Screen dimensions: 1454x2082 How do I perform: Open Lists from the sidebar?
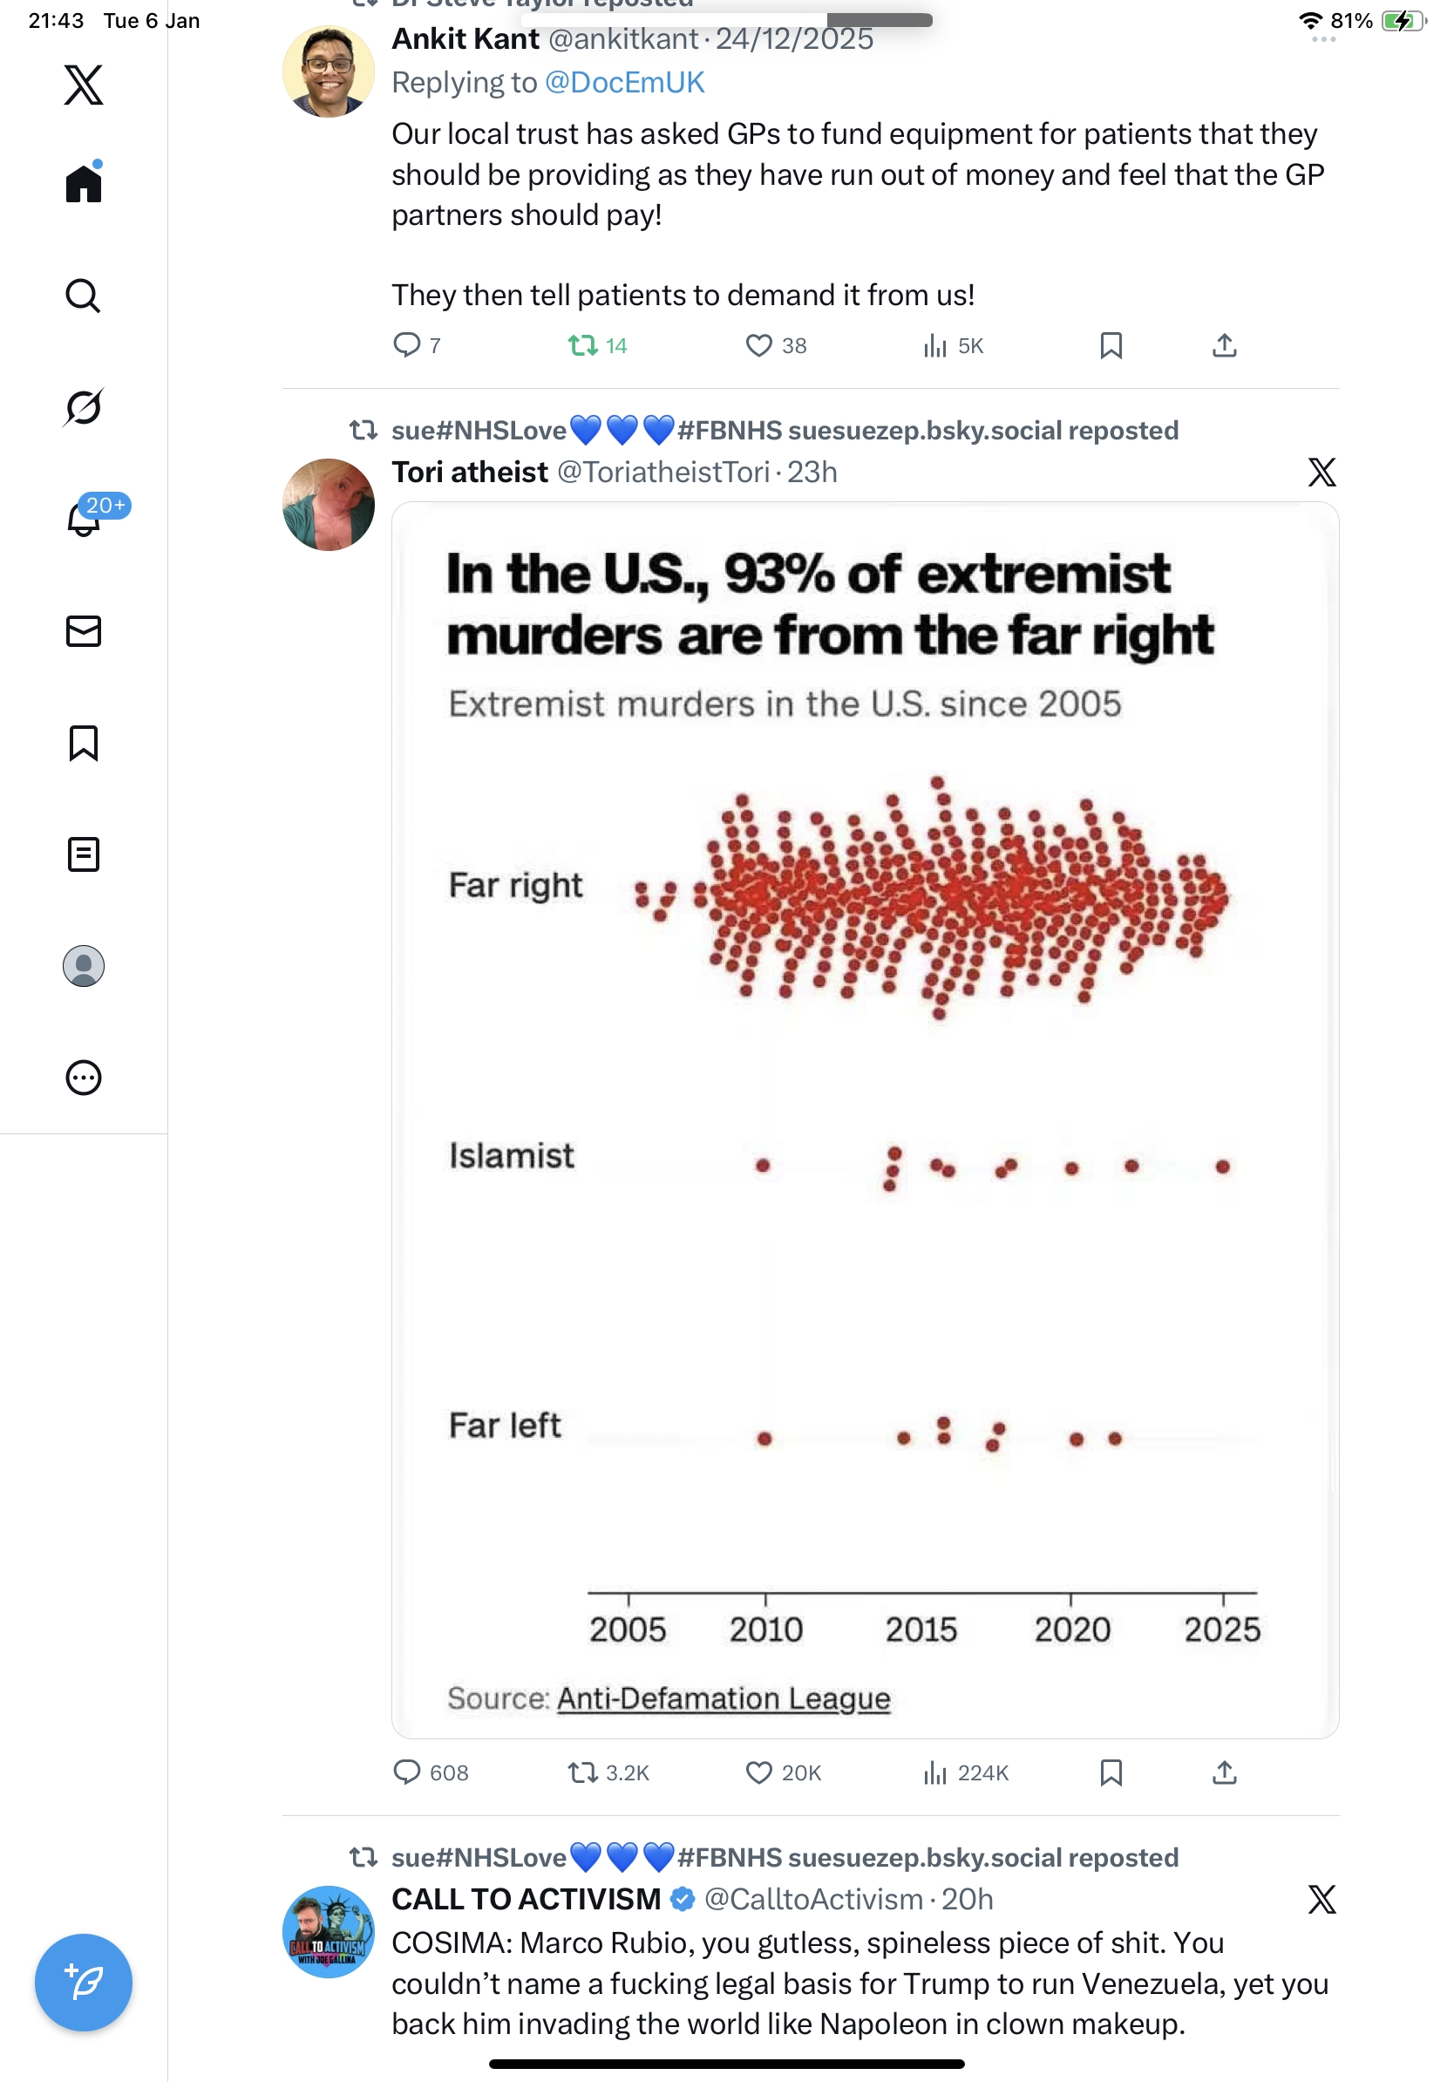click(84, 854)
